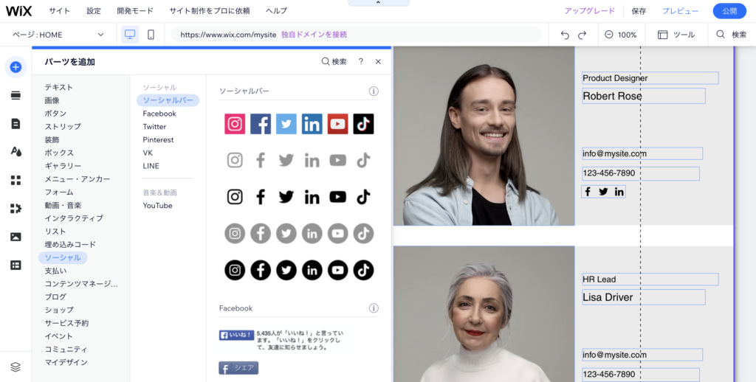Click the blue 公開 publish button
Screen dimensions: 756x382
point(729,11)
